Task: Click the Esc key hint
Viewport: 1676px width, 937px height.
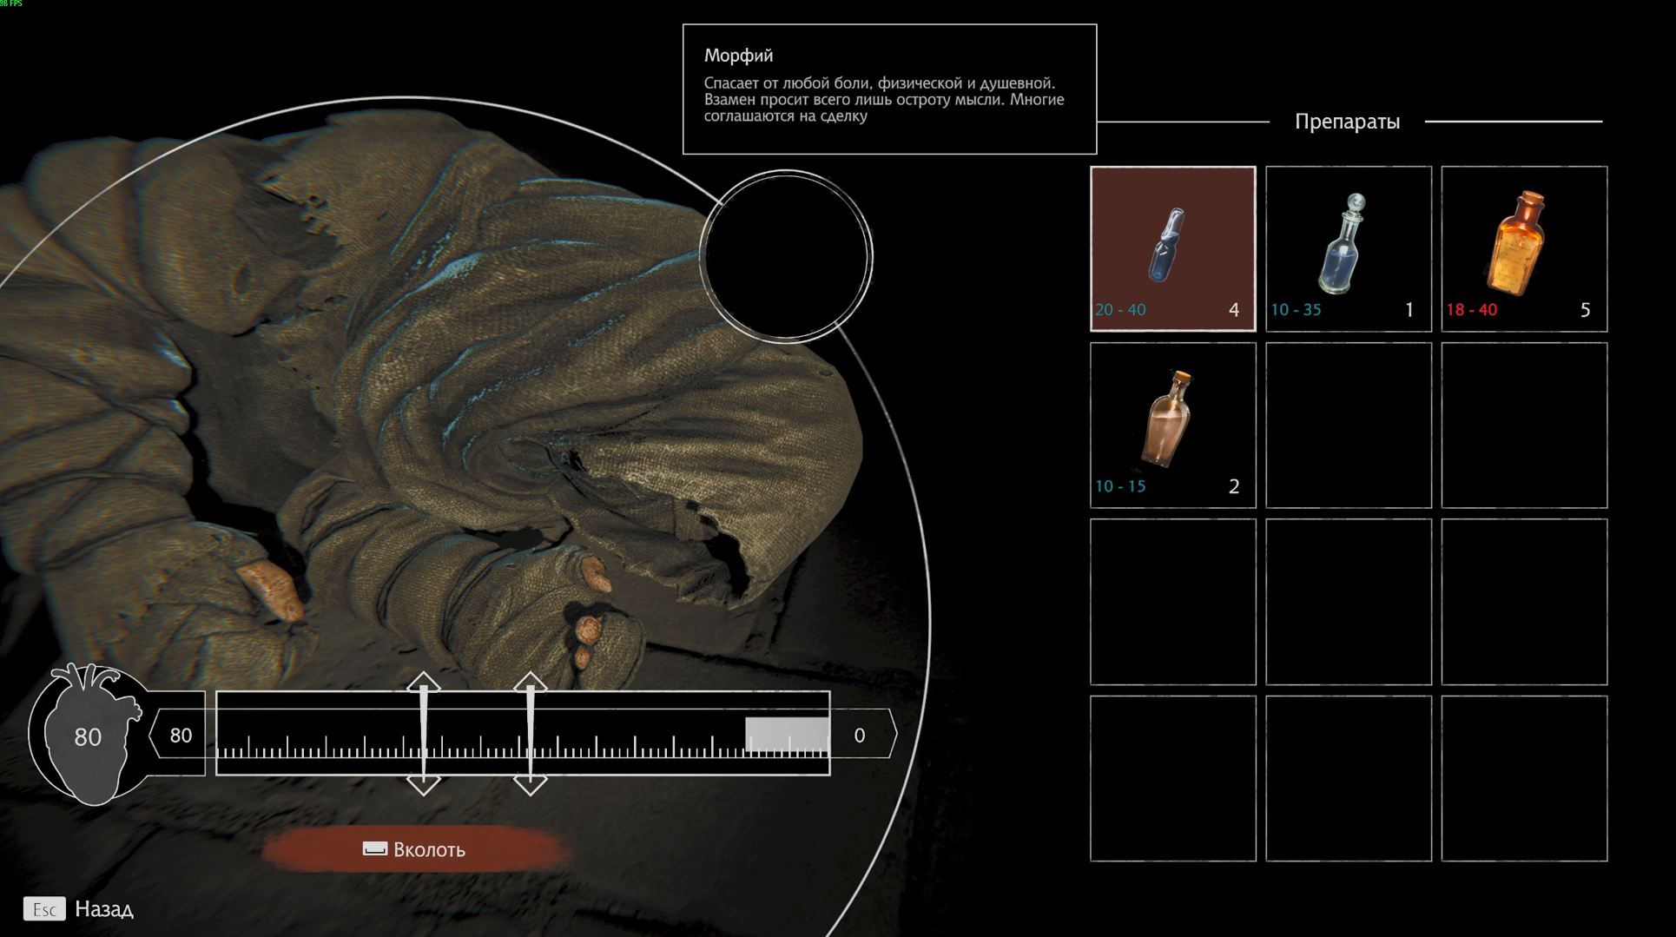Action: pyautogui.click(x=44, y=909)
